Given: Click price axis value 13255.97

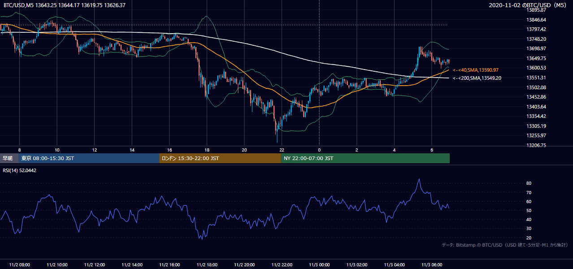Looking at the screenshot, I should [x=536, y=135].
